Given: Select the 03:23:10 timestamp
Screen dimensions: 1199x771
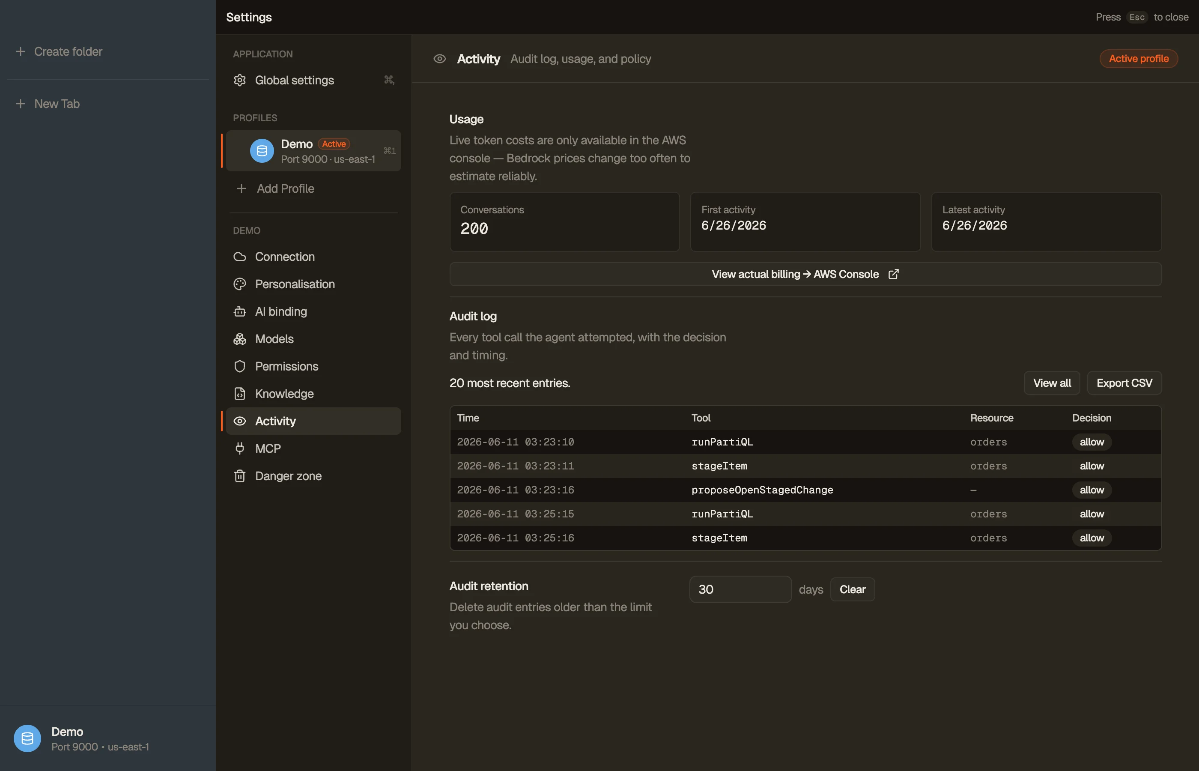Looking at the screenshot, I should click(515, 442).
